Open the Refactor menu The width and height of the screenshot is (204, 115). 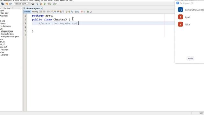coord(24,1)
